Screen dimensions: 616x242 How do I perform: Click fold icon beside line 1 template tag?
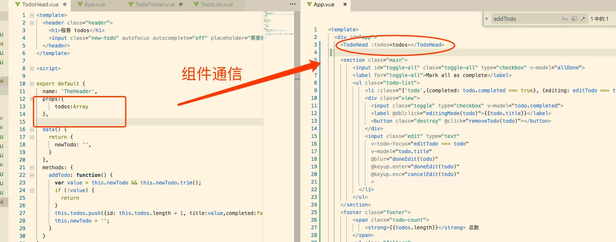pyautogui.click(x=32, y=15)
